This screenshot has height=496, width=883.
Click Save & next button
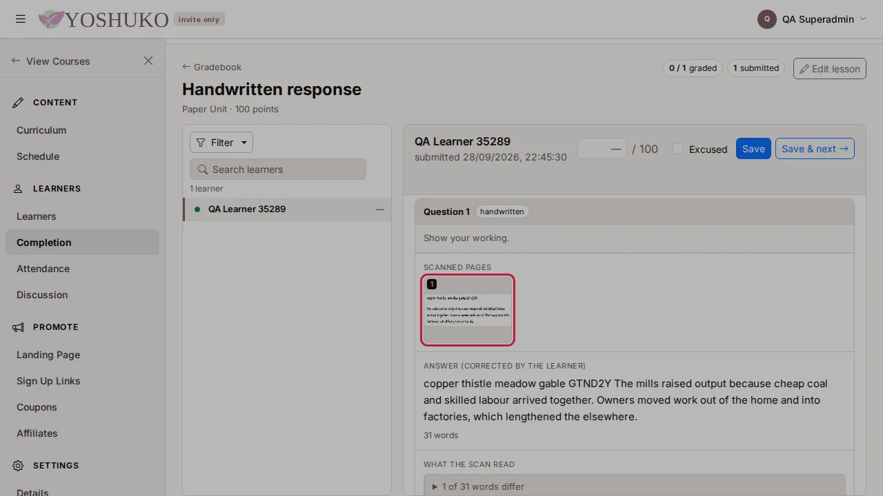tap(815, 149)
